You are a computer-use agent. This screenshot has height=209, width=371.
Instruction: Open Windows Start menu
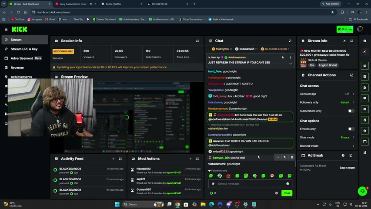coord(117,204)
